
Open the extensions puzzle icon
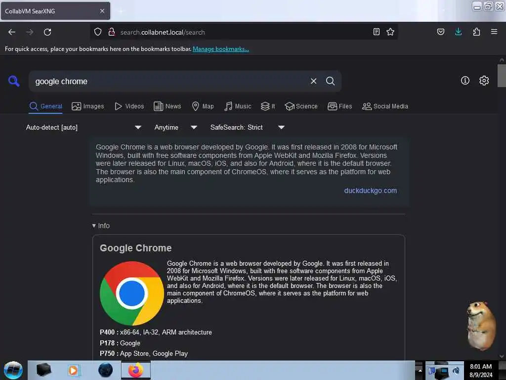tap(476, 32)
